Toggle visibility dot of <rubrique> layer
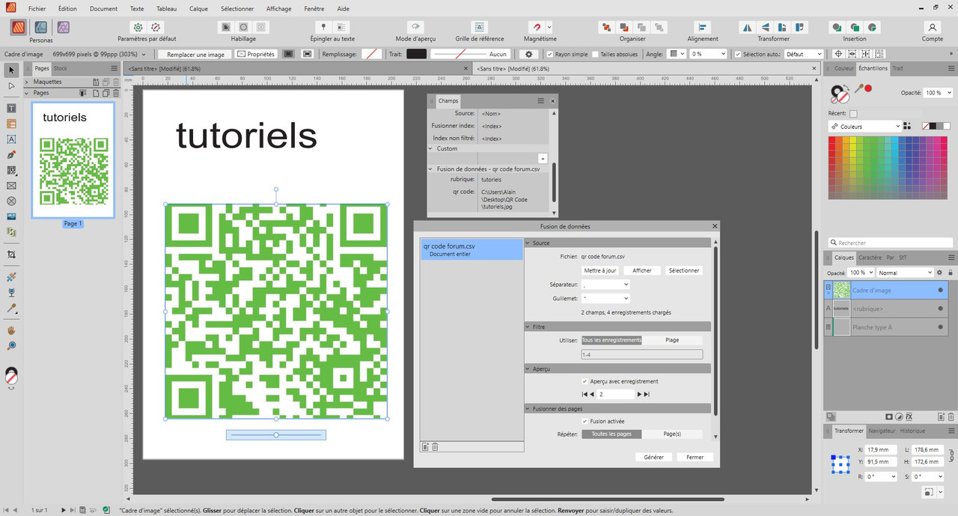The height and width of the screenshot is (516, 958). tap(940, 309)
